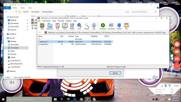Image resolution: width=181 pixels, height=102 pixels.
Task: Run the Test archive tool
Action: [57, 26]
